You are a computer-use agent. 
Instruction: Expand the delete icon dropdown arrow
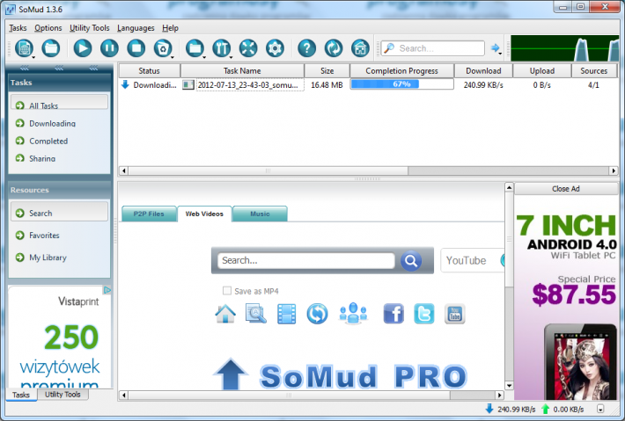click(x=173, y=58)
